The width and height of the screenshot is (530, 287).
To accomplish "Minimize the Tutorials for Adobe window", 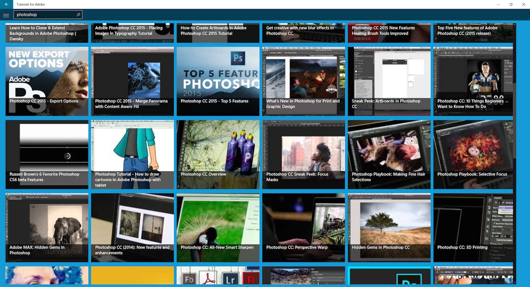I will [x=498, y=4].
